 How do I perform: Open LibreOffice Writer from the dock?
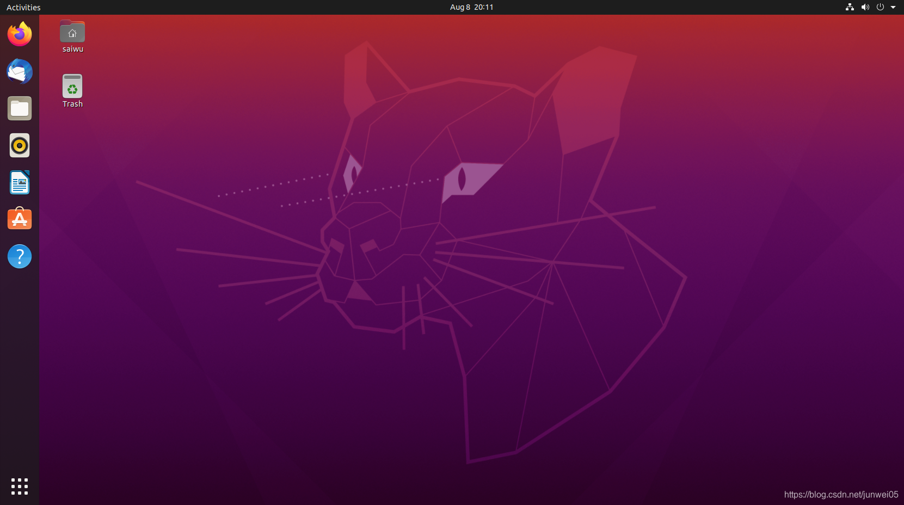tap(20, 182)
